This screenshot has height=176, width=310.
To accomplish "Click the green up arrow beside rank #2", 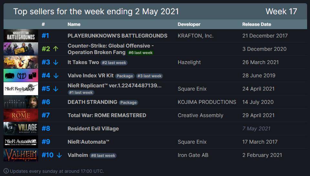I will 56,49.
